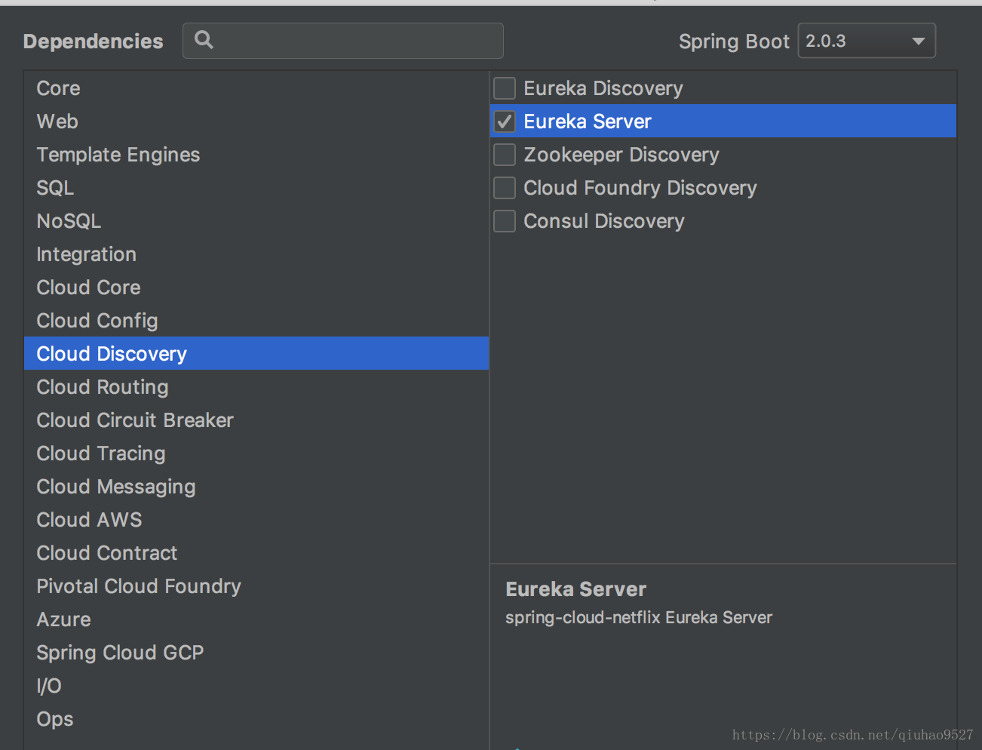982x750 pixels.
Task: Open the Template Engines category
Action: 256,155
